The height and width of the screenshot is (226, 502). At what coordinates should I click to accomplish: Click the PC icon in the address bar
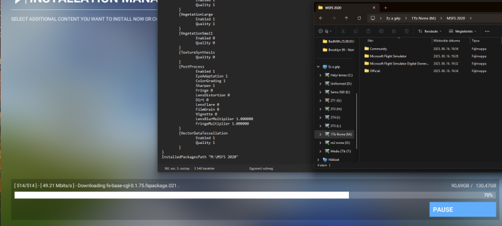click(x=373, y=18)
